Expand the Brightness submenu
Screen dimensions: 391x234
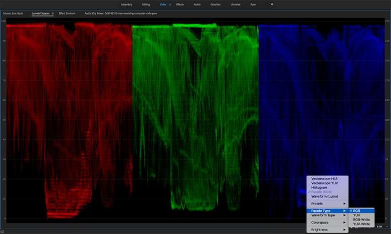pos(327,230)
